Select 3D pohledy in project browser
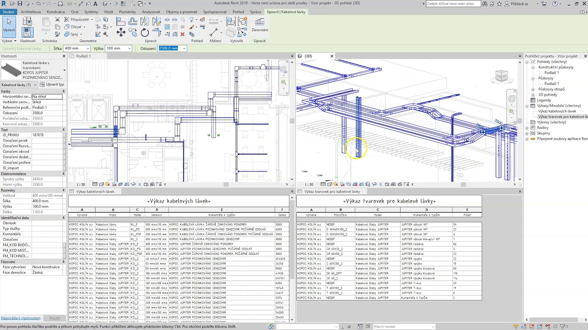Image resolution: width=588 pixels, height=330 pixels. click(x=547, y=95)
